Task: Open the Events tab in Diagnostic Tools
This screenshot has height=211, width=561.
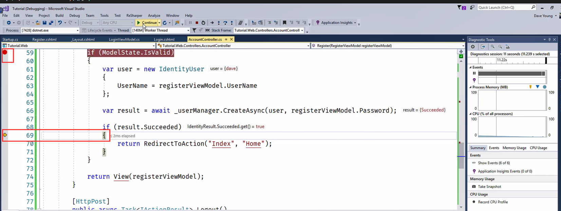Action: (494, 148)
